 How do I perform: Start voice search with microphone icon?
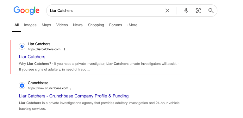pyautogui.click(x=186, y=11)
